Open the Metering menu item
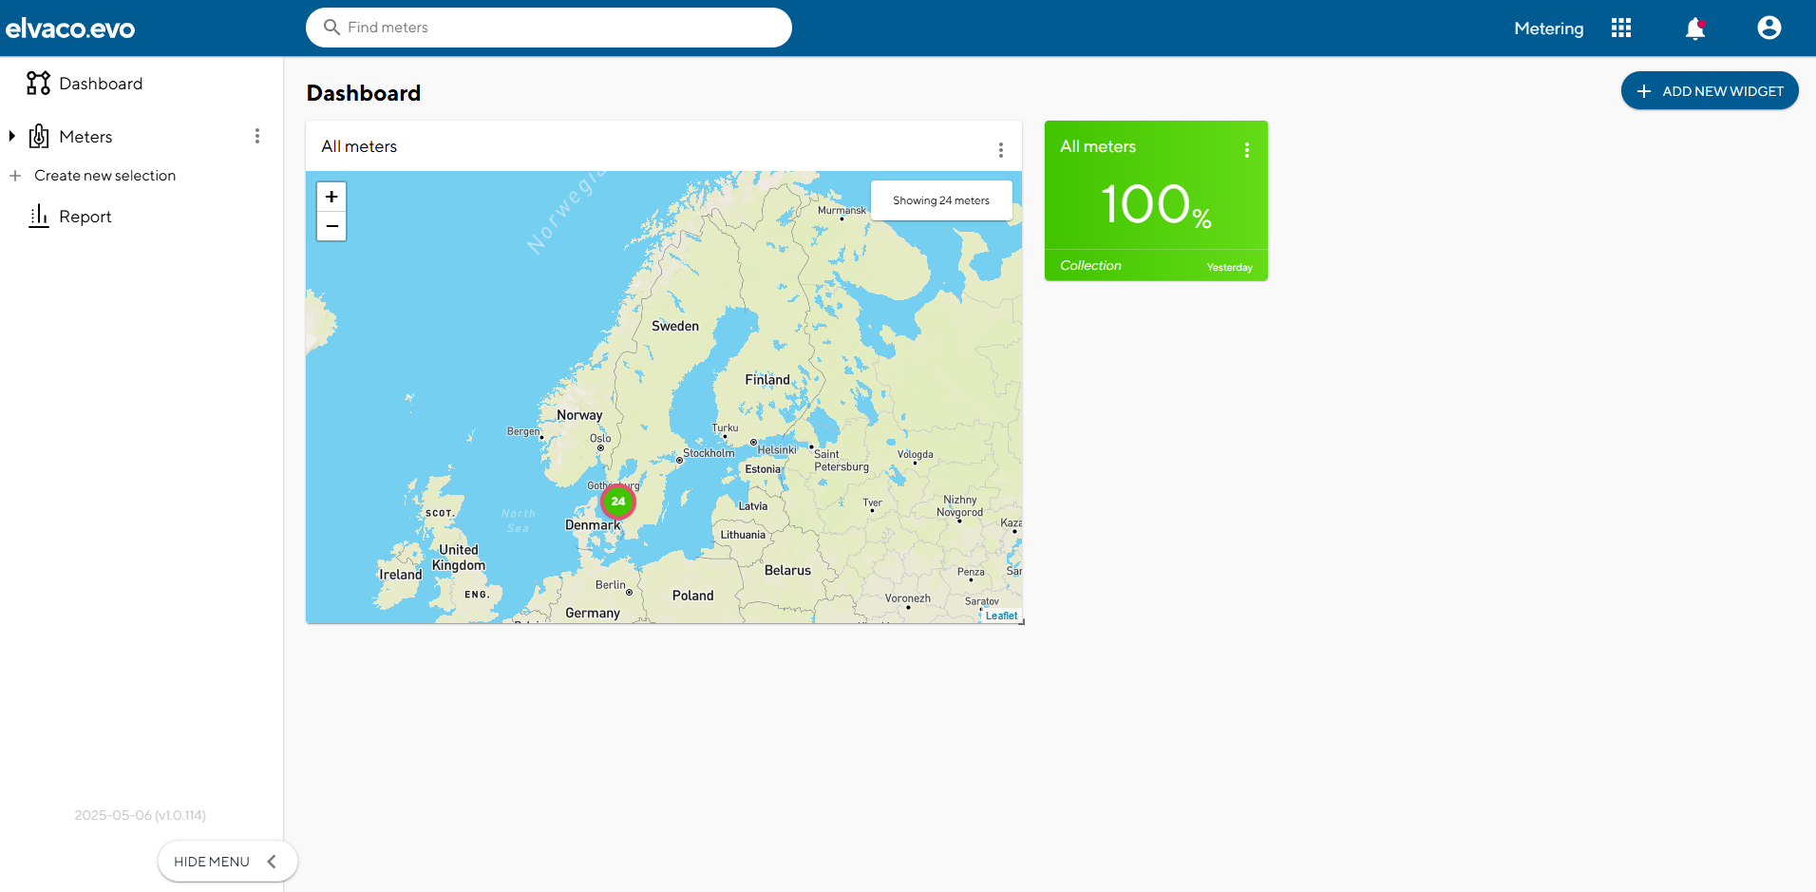The image size is (1816, 892). pos(1548,28)
